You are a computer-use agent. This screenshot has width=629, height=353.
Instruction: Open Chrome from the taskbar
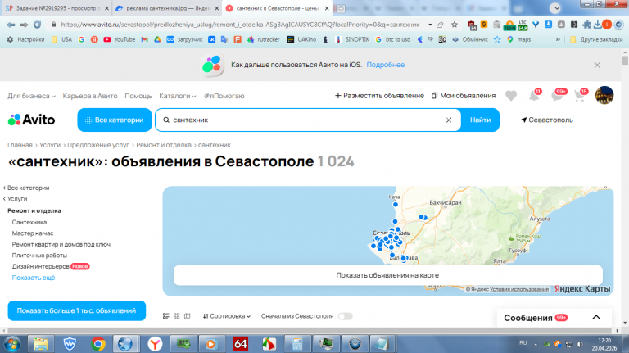(x=97, y=344)
